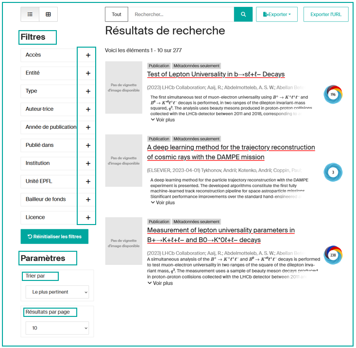
Task: Click Licence filter label
Action: pyautogui.click(x=35, y=217)
